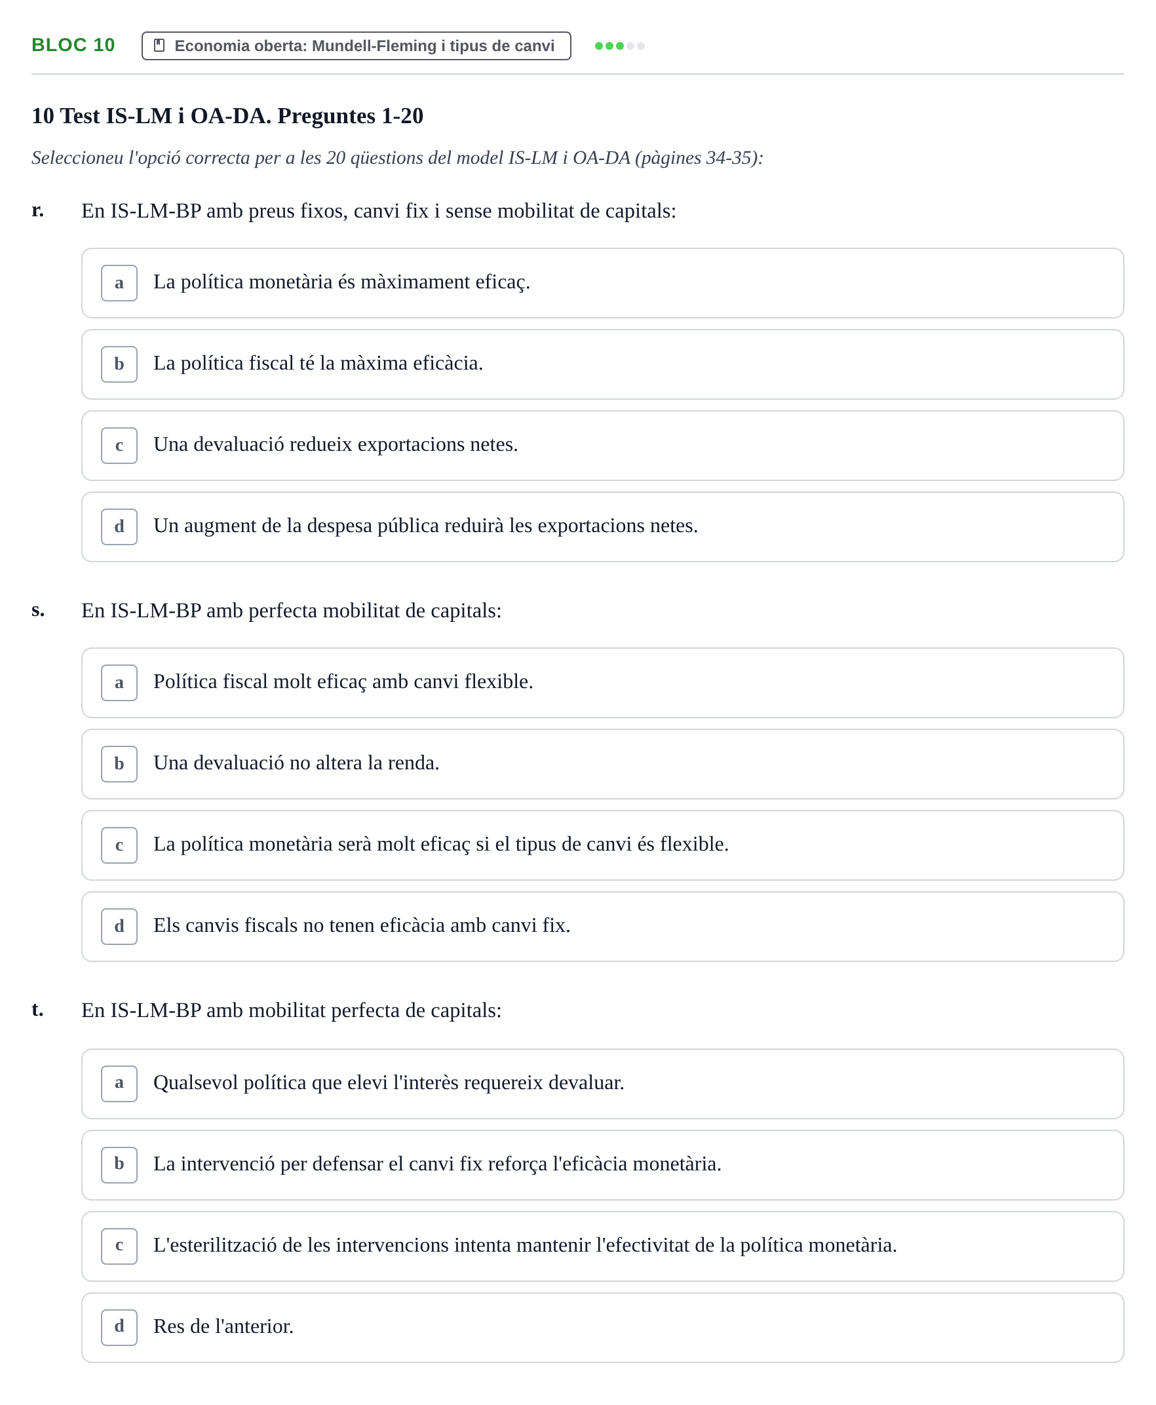Click option b letter box in question s

click(x=119, y=763)
